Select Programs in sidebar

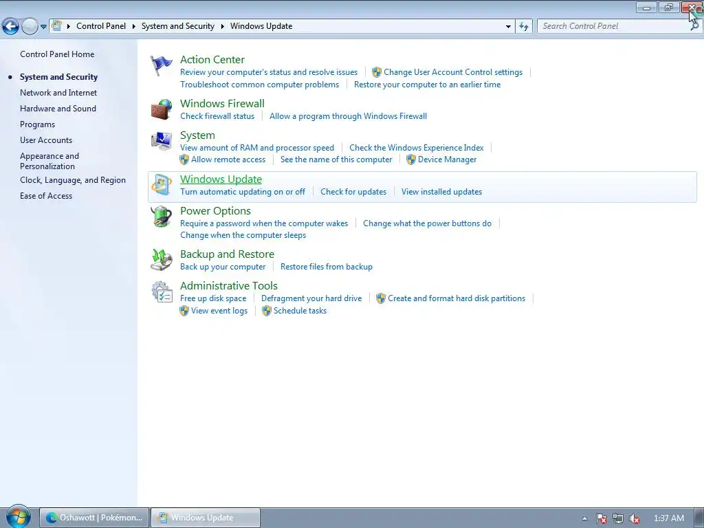(37, 124)
